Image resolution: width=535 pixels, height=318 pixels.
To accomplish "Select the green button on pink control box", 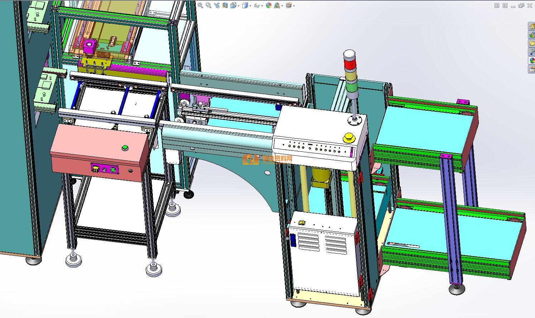I will pos(125,147).
